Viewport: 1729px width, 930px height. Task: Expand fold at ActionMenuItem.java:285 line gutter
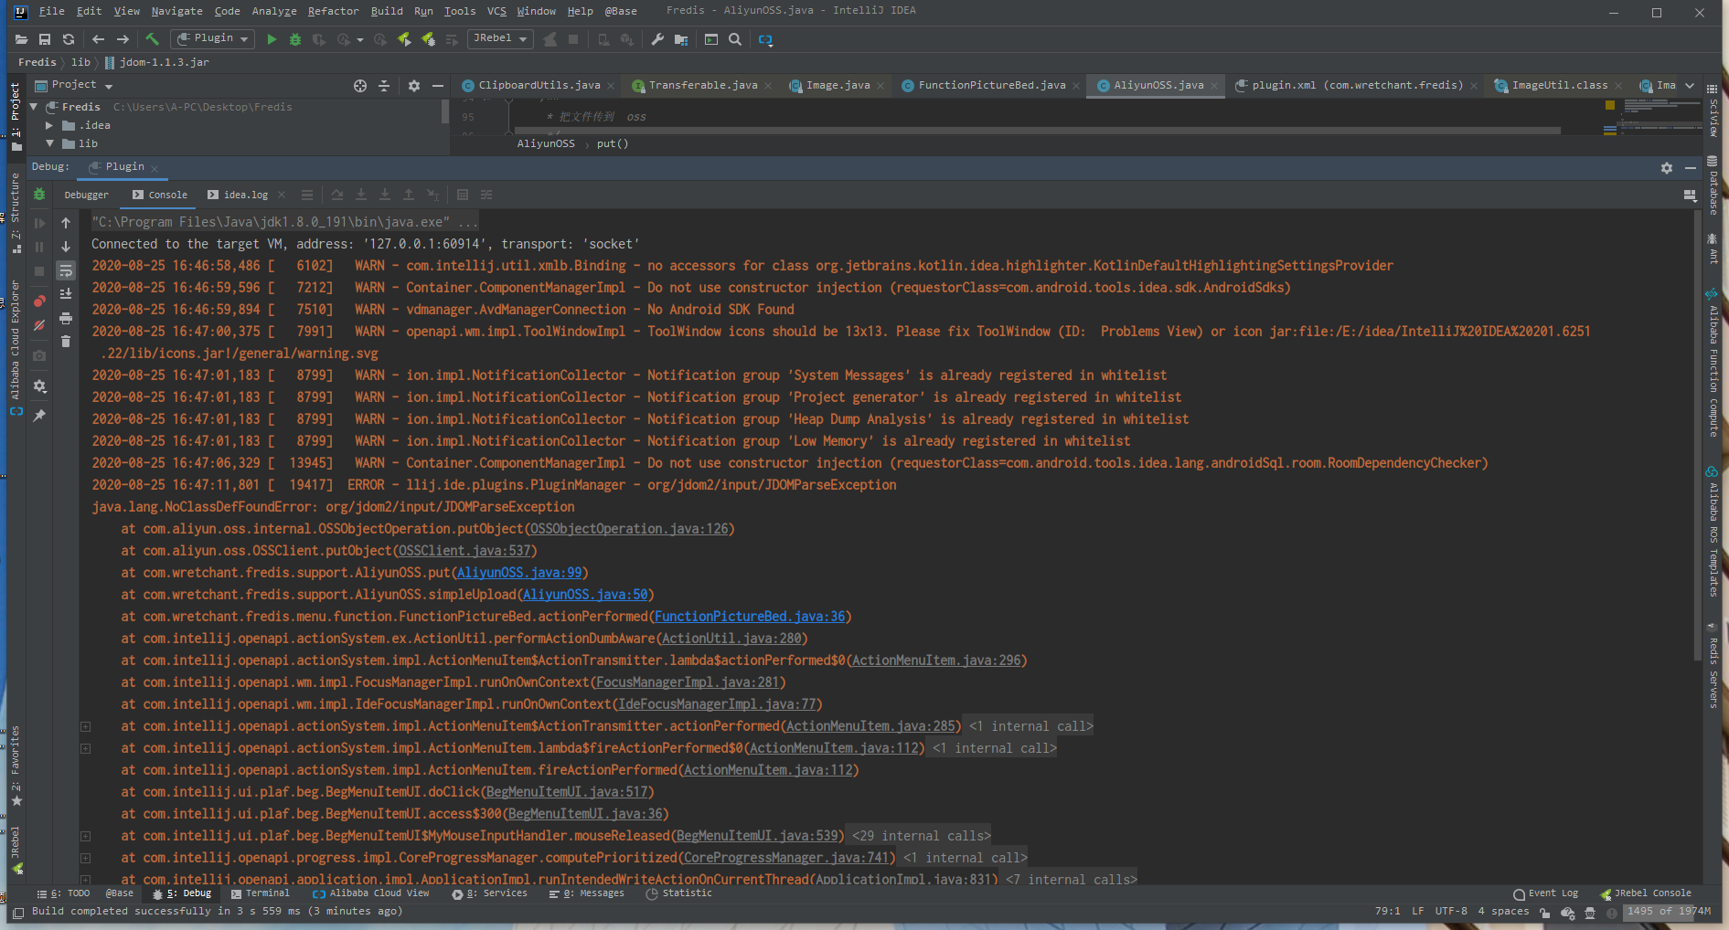(85, 726)
